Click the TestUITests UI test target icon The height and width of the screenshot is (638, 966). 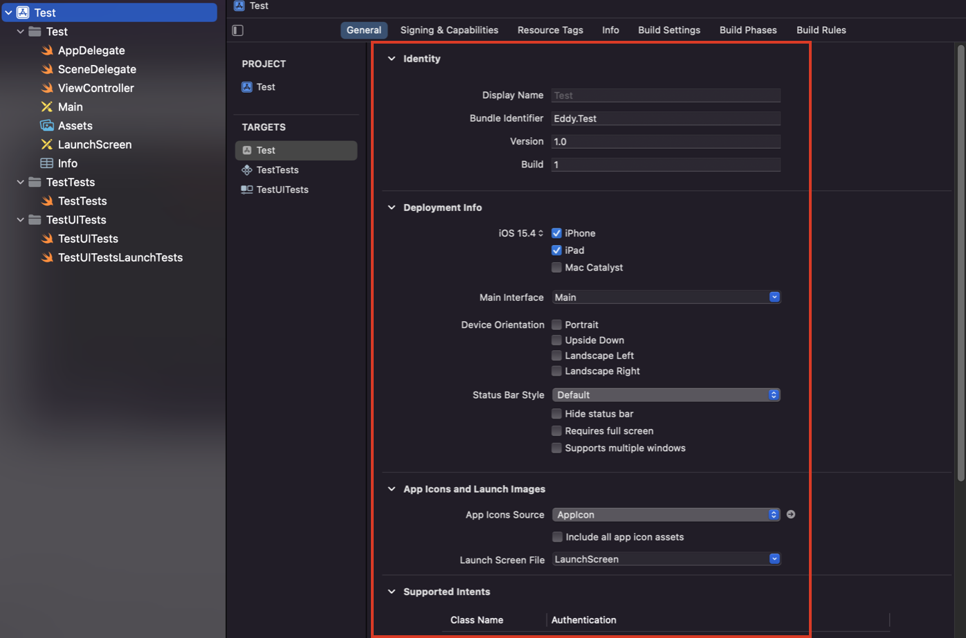tap(247, 189)
